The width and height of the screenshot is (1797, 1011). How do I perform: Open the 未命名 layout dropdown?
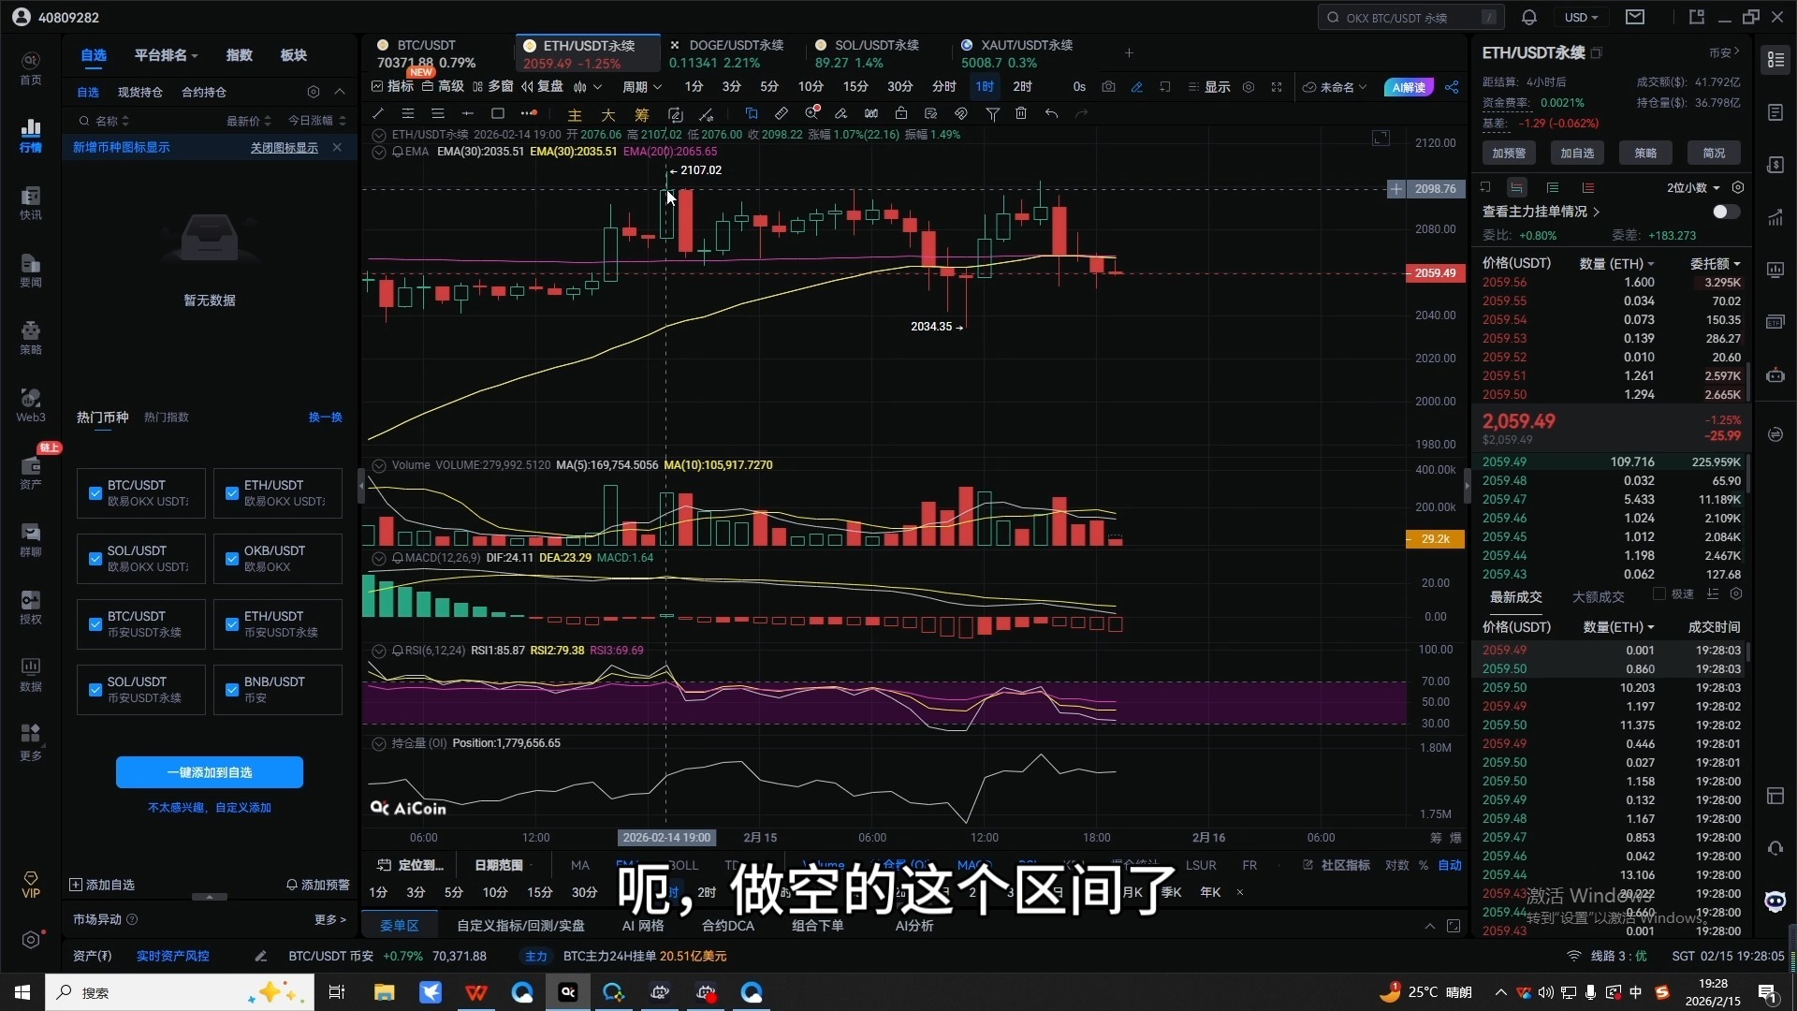point(1336,87)
